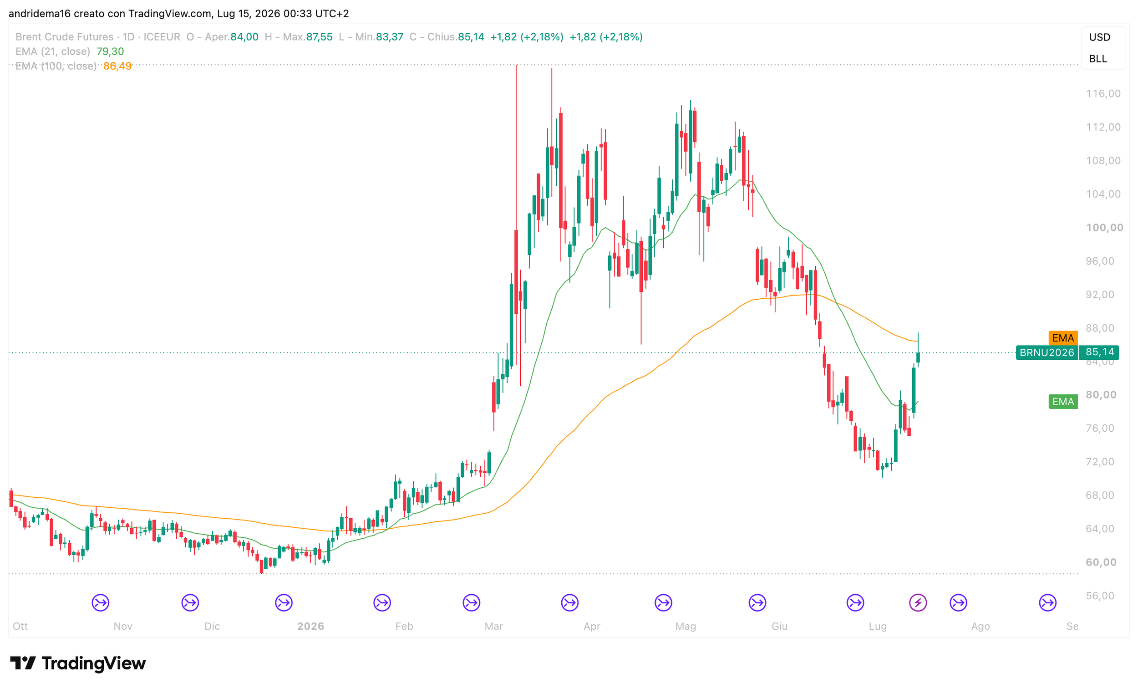The image size is (1138, 689).
Task: Click the 116,00 price axis label
Action: (1103, 93)
